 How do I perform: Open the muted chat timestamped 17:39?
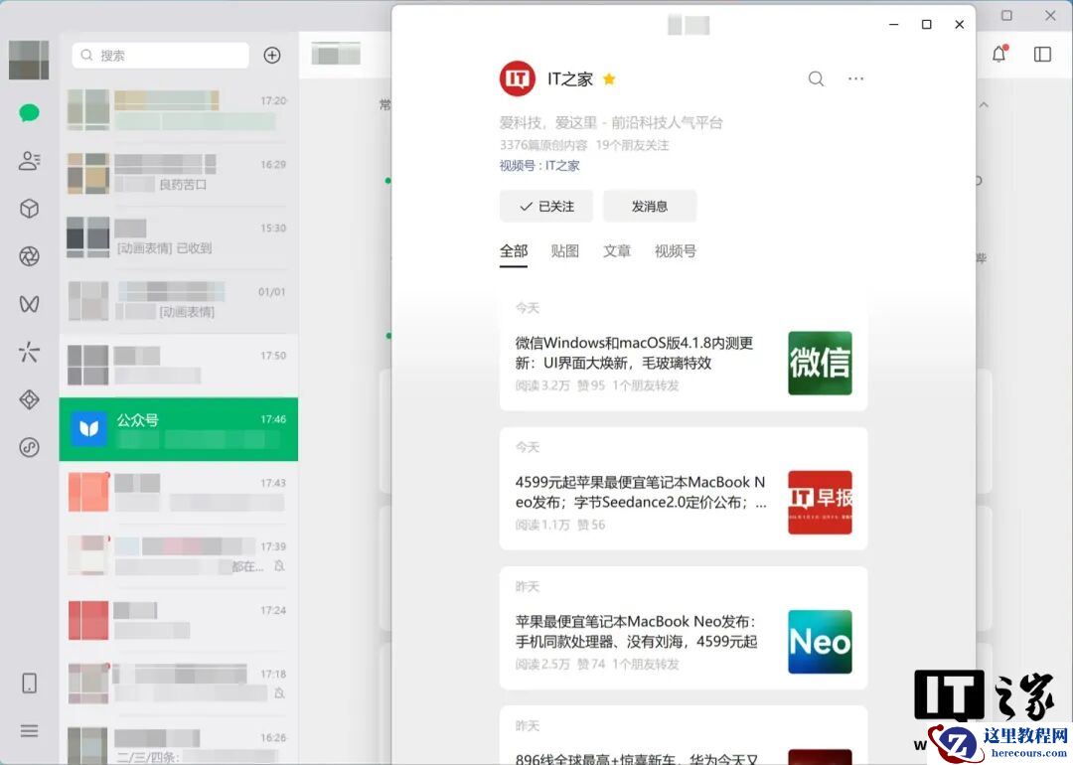coord(179,556)
